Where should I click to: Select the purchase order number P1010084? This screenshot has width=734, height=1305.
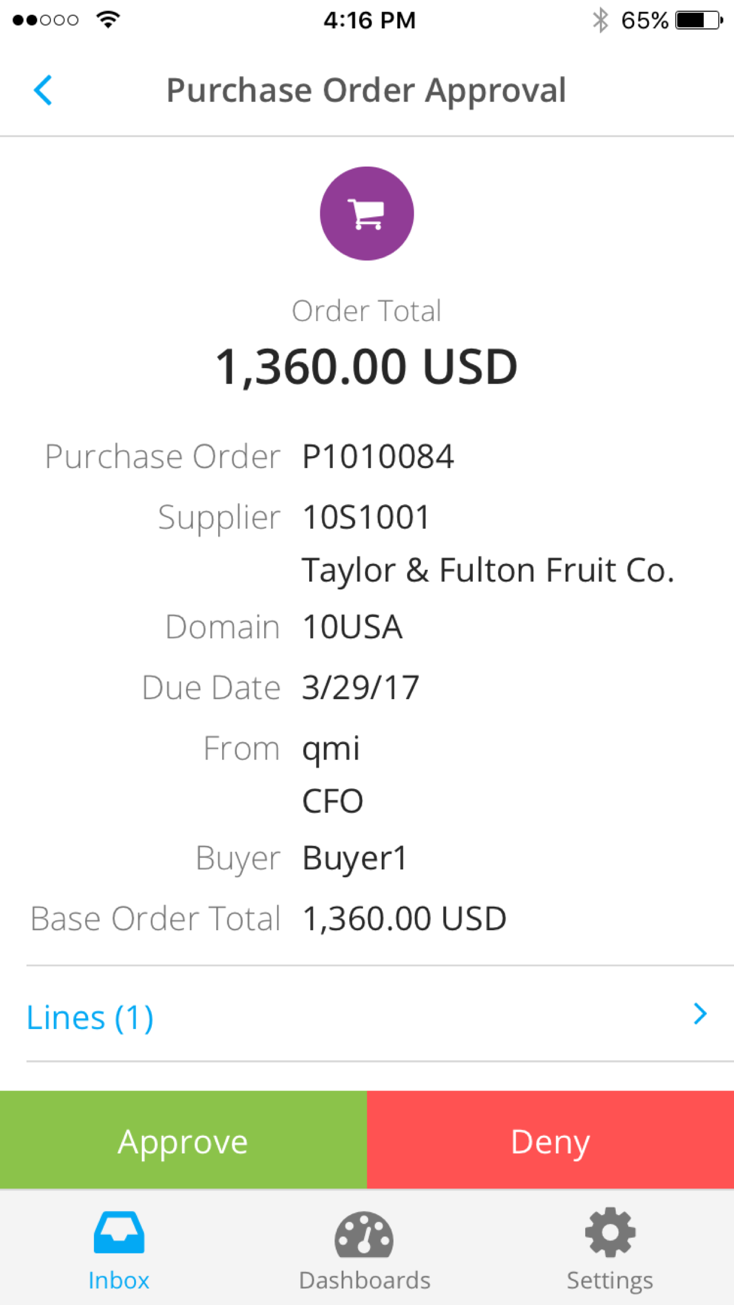click(378, 456)
